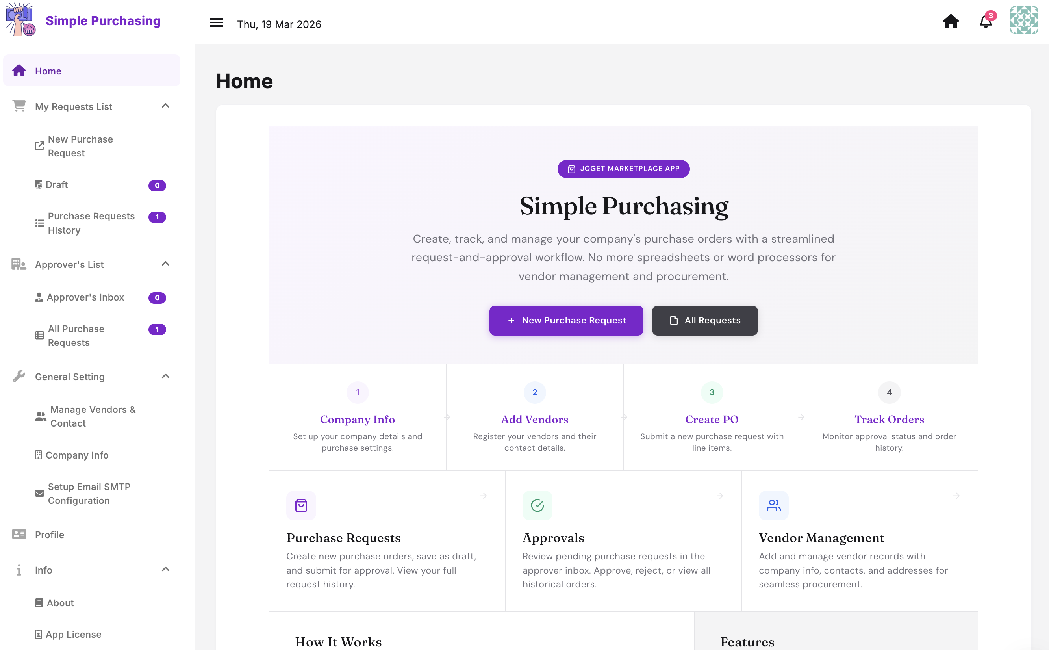The width and height of the screenshot is (1049, 650).
Task: Open the Add Vendors step link
Action: (x=534, y=419)
